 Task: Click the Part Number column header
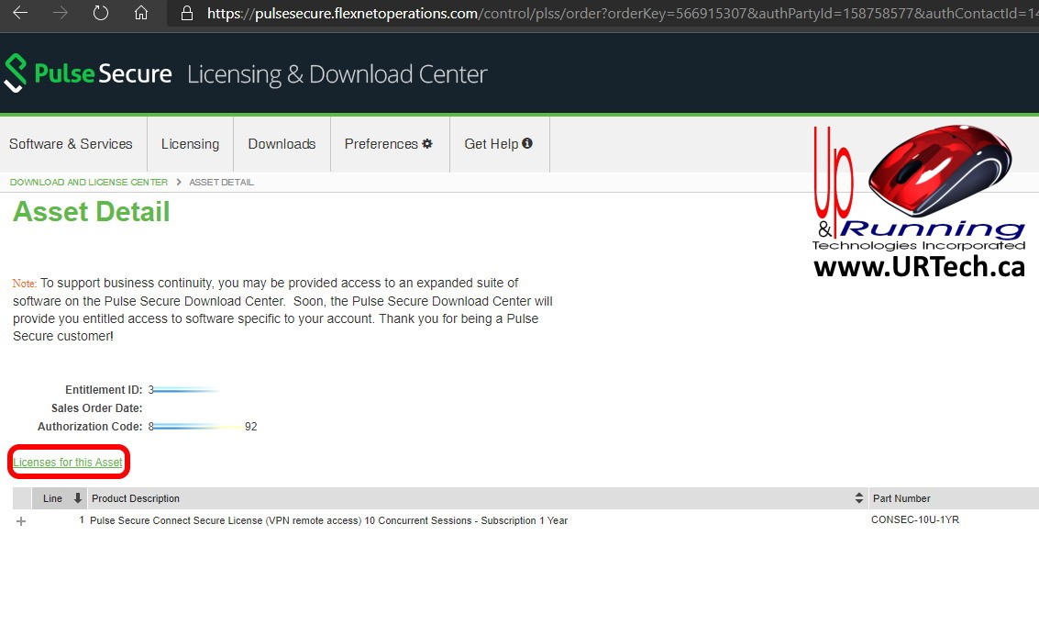(901, 498)
